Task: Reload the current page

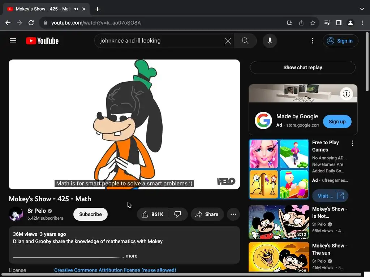Action: click(x=31, y=23)
